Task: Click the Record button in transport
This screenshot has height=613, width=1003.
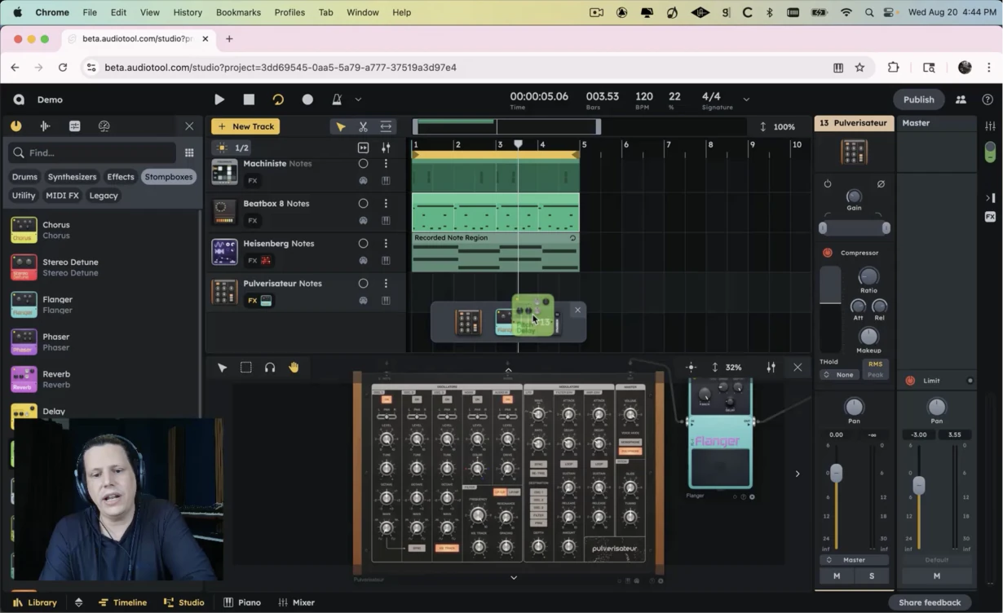Action: [307, 99]
